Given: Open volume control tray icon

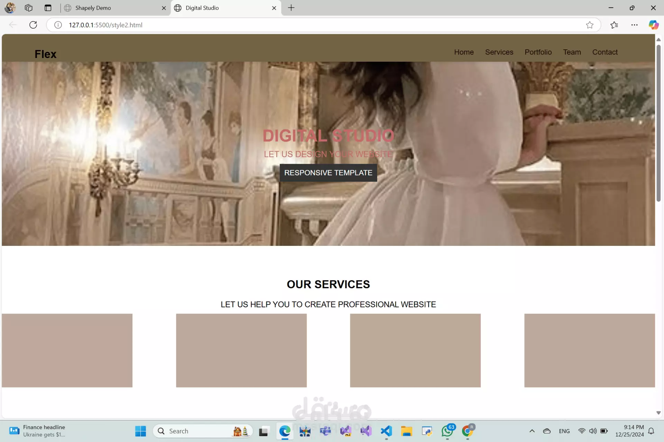Looking at the screenshot, I should pyautogui.click(x=593, y=431).
